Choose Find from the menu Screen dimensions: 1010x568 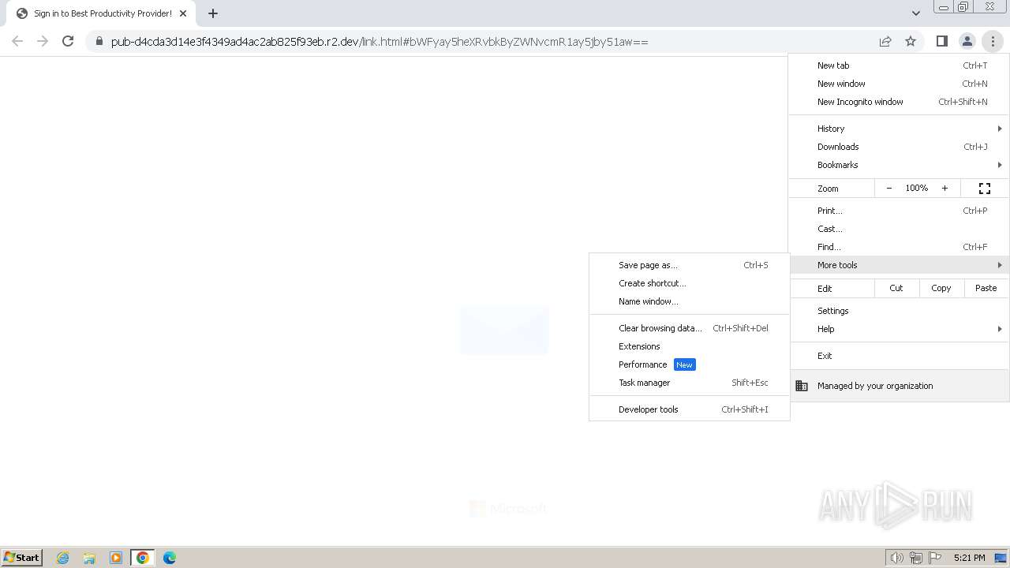899,247
